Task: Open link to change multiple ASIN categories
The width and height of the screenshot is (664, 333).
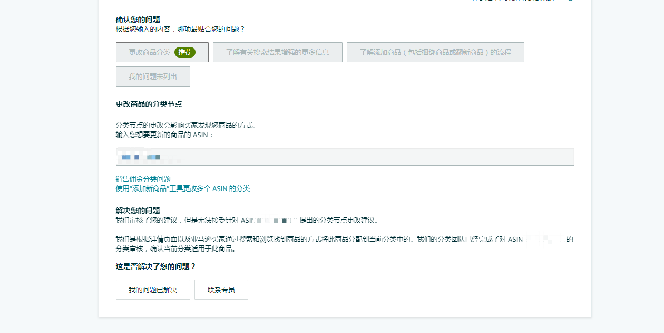Action: tap(182, 188)
